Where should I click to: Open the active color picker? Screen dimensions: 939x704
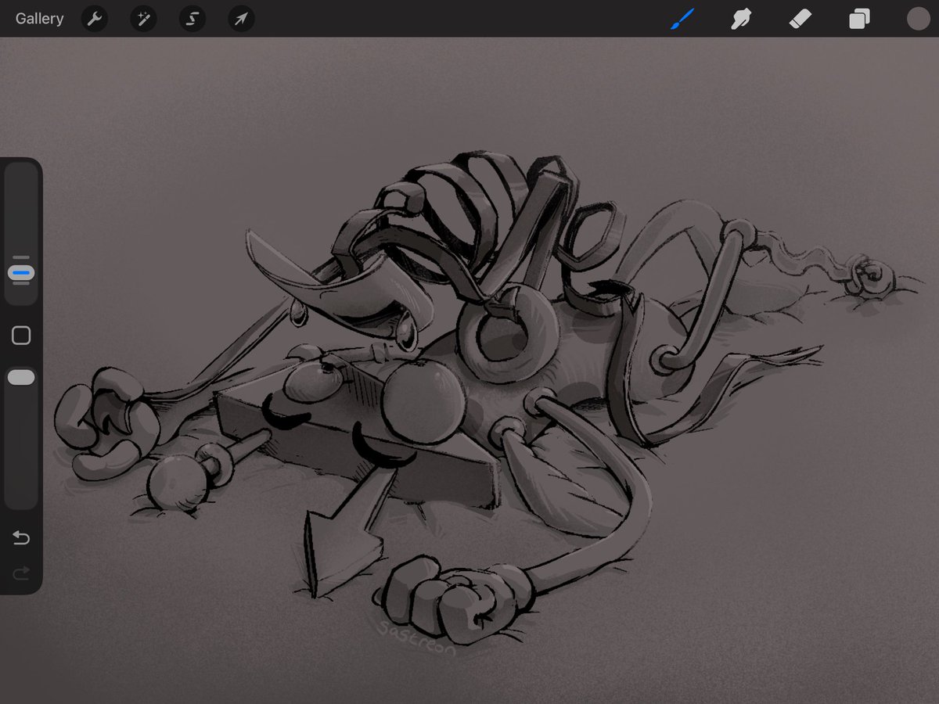(x=918, y=19)
